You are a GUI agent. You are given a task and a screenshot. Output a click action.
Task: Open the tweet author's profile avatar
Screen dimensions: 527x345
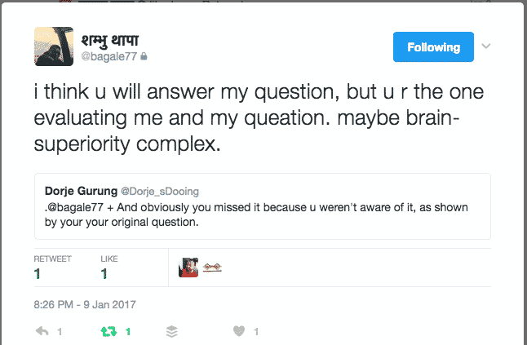(54, 46)
